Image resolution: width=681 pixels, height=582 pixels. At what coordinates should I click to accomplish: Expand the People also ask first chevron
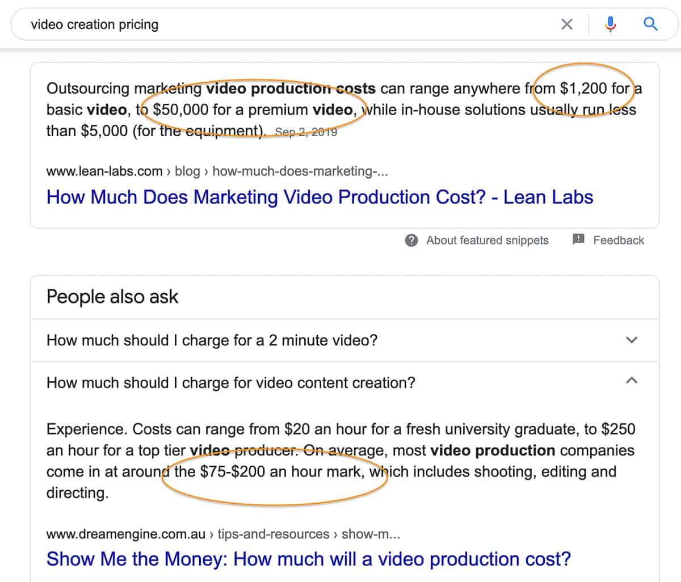click(631, 340)
